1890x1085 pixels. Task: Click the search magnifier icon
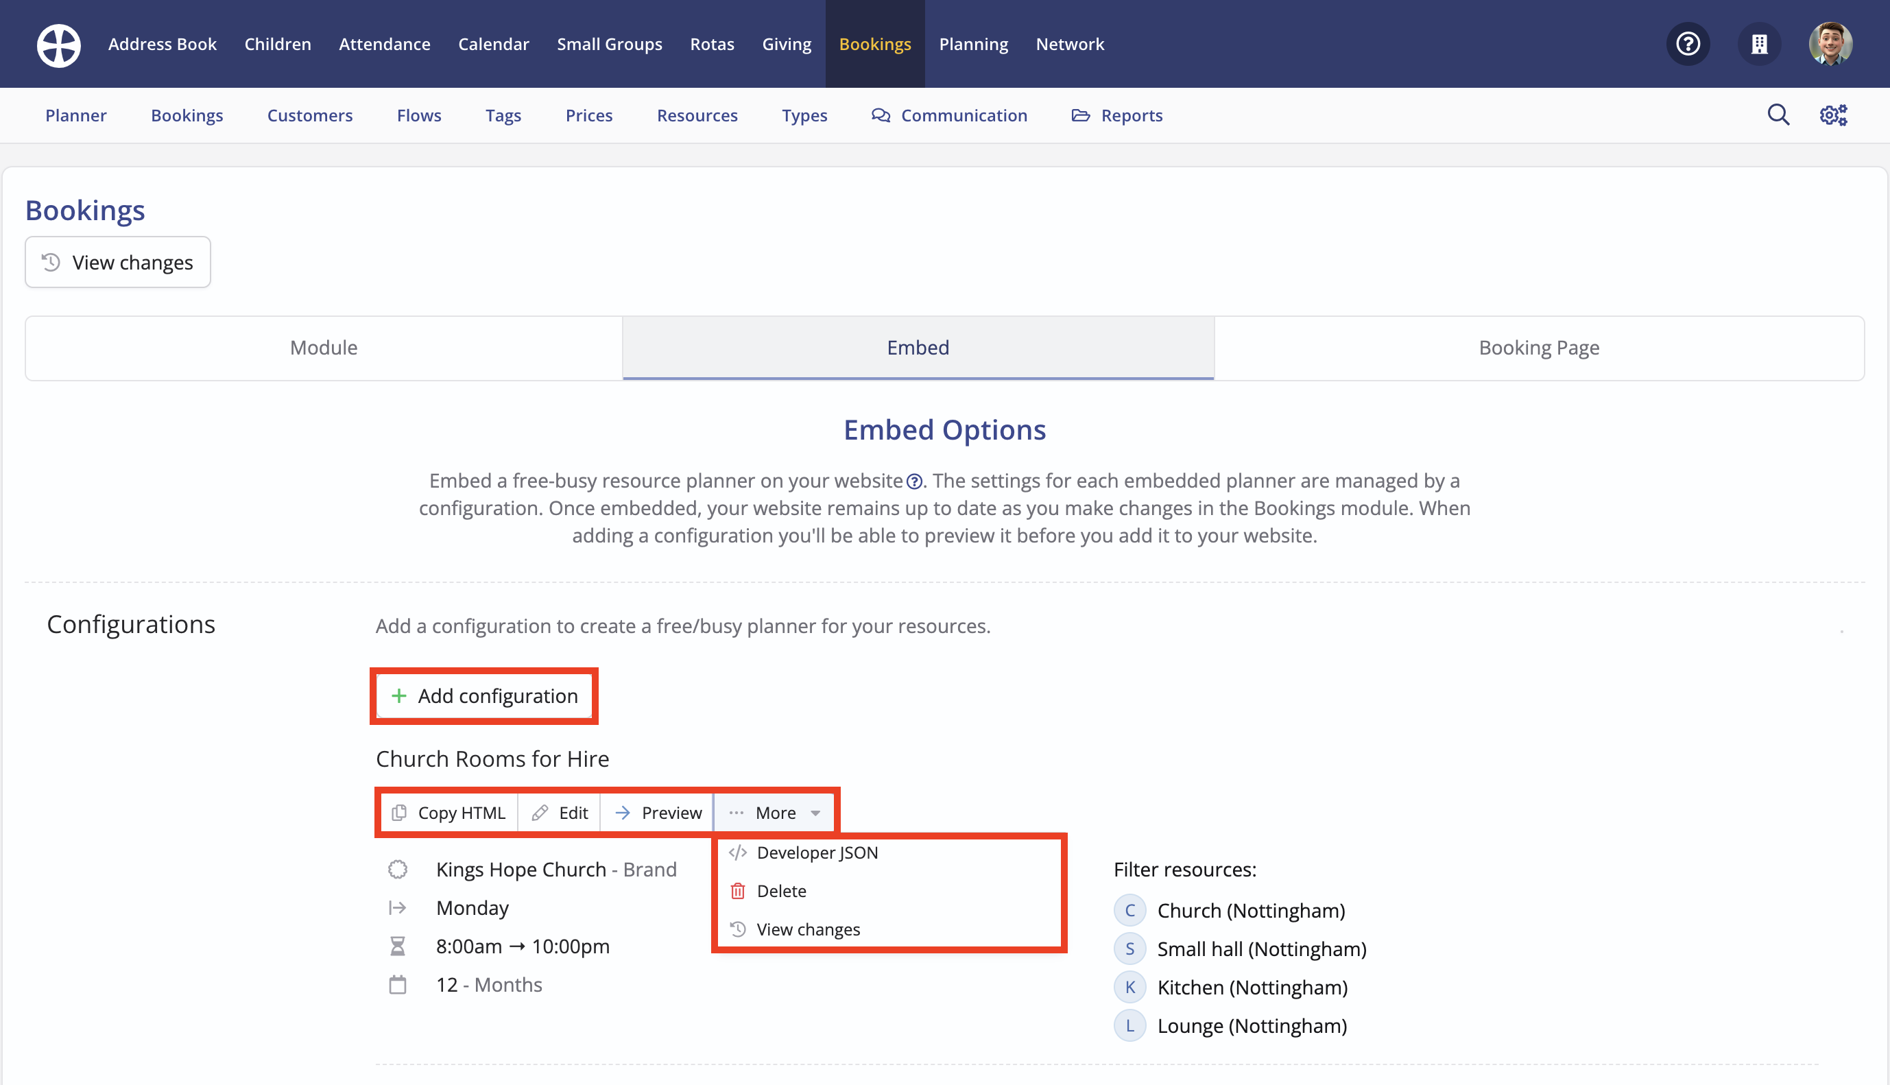(x=1778, y=115)
